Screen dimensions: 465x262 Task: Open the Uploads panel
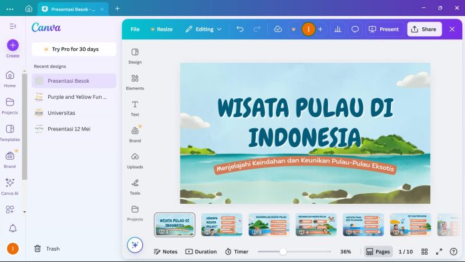(x=135, y=160)
